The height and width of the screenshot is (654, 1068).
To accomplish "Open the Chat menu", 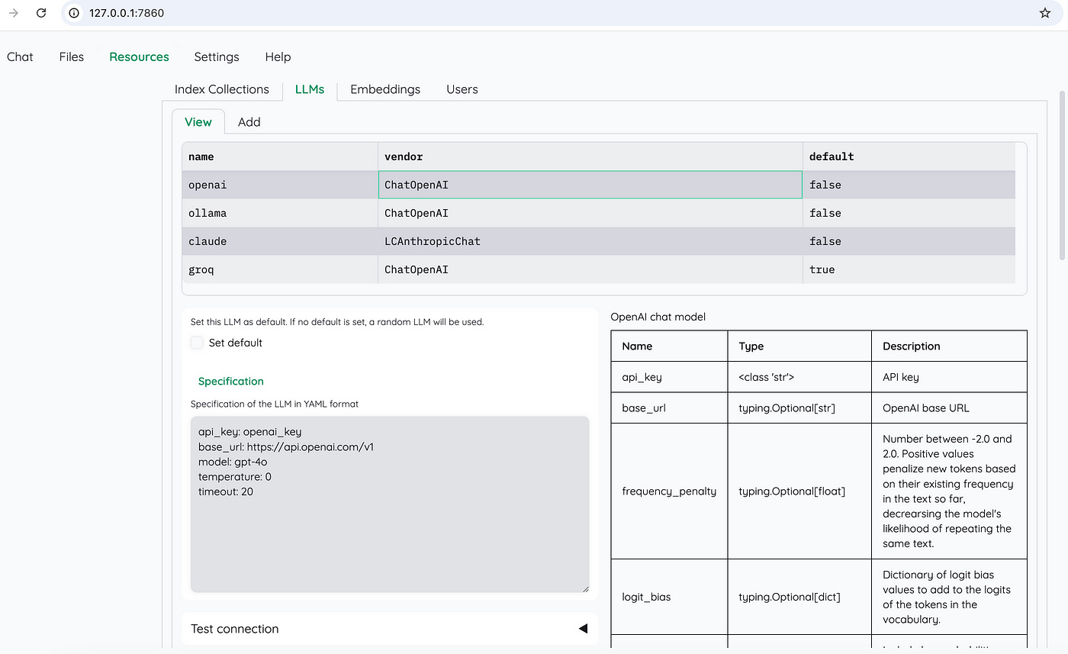I will click(x=20, y=56).
